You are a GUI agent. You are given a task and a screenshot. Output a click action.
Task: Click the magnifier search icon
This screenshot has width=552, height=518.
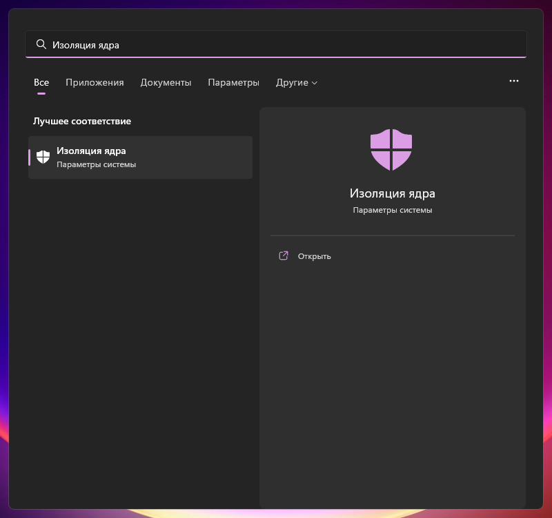pos(41,44)
